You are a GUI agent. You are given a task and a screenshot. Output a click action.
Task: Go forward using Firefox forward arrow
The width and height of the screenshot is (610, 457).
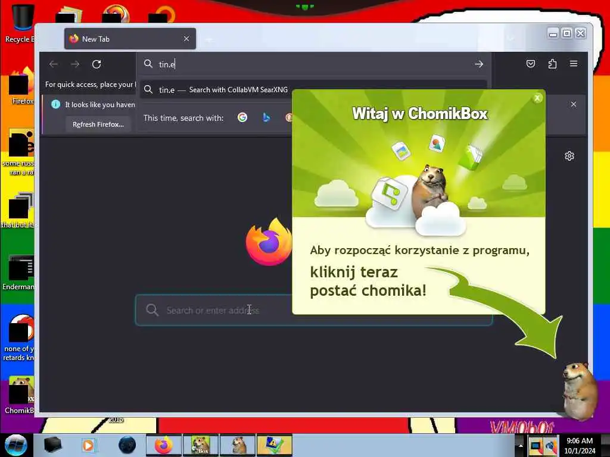click(75, 64)
